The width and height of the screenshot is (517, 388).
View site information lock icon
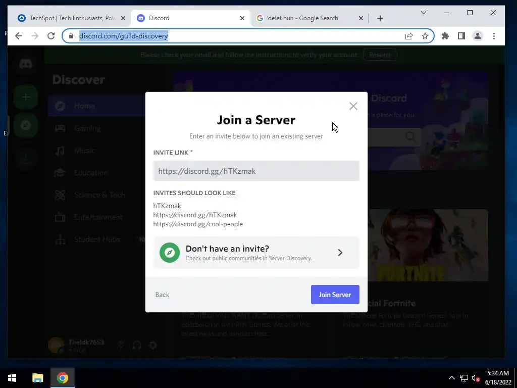click(71, 36)
